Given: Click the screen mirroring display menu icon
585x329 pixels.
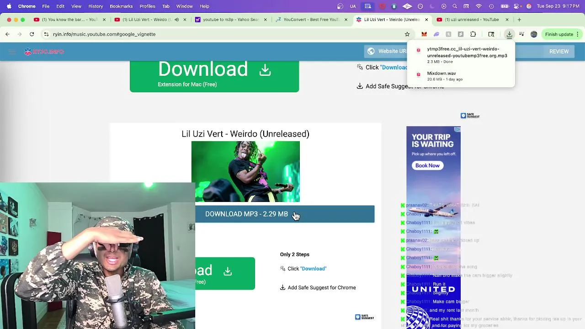Looking at the screenshot, I should point(367,6).
